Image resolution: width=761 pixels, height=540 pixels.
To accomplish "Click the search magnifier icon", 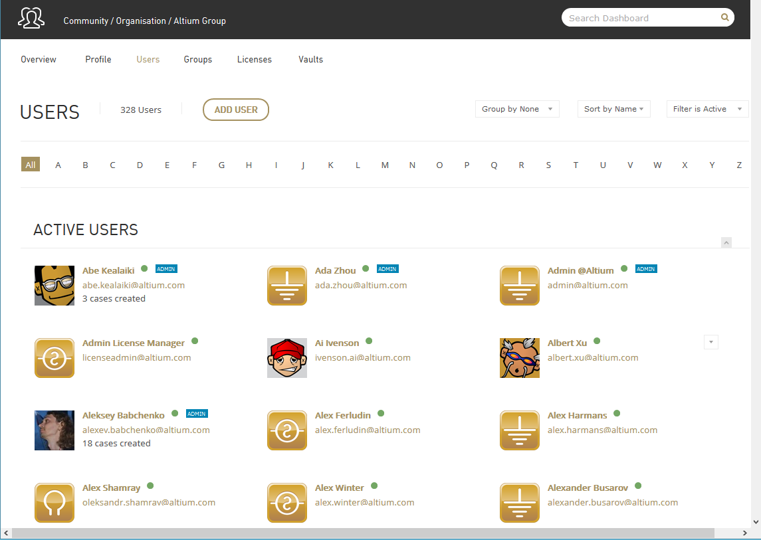I will tap(725, 18).
